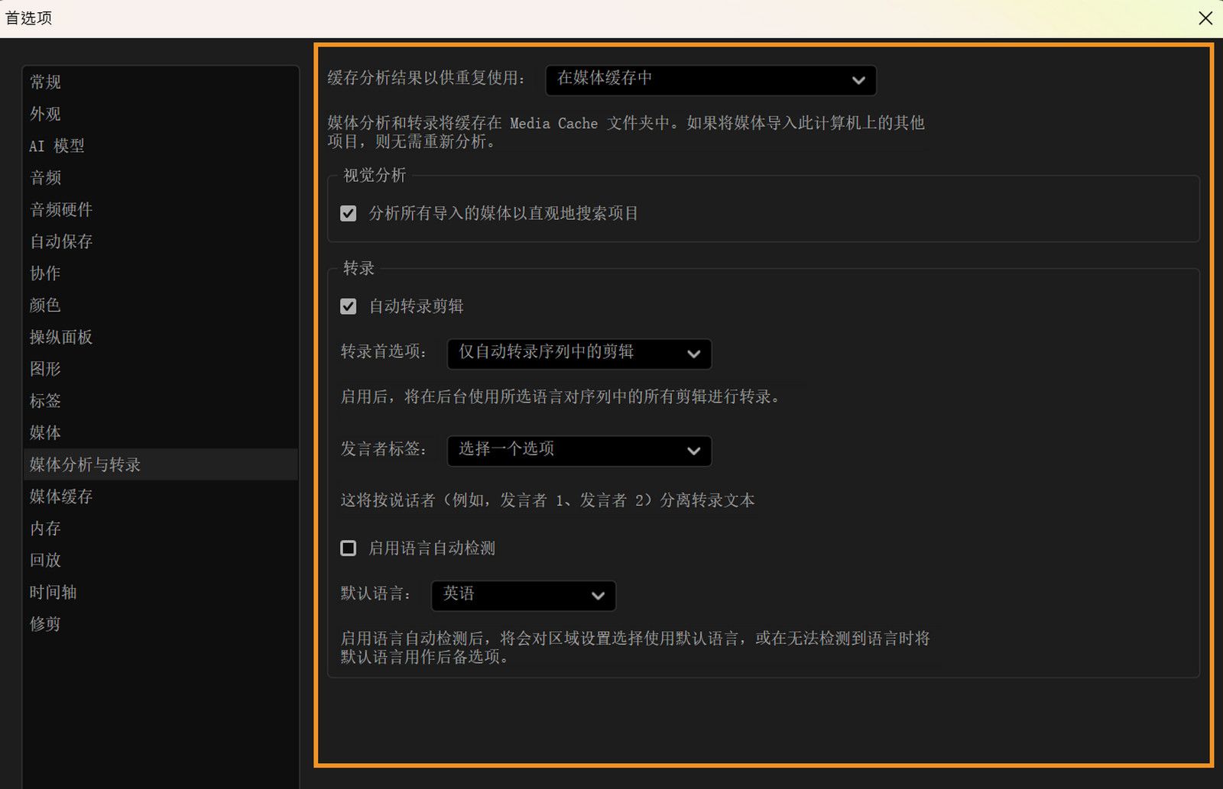Select 回放 from the sidebar
1223x789 pixels.
click(45, 560)
